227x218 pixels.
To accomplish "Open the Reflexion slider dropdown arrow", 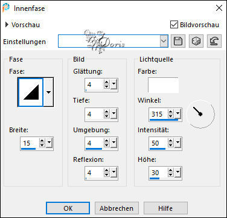I will tap(114, 173).
